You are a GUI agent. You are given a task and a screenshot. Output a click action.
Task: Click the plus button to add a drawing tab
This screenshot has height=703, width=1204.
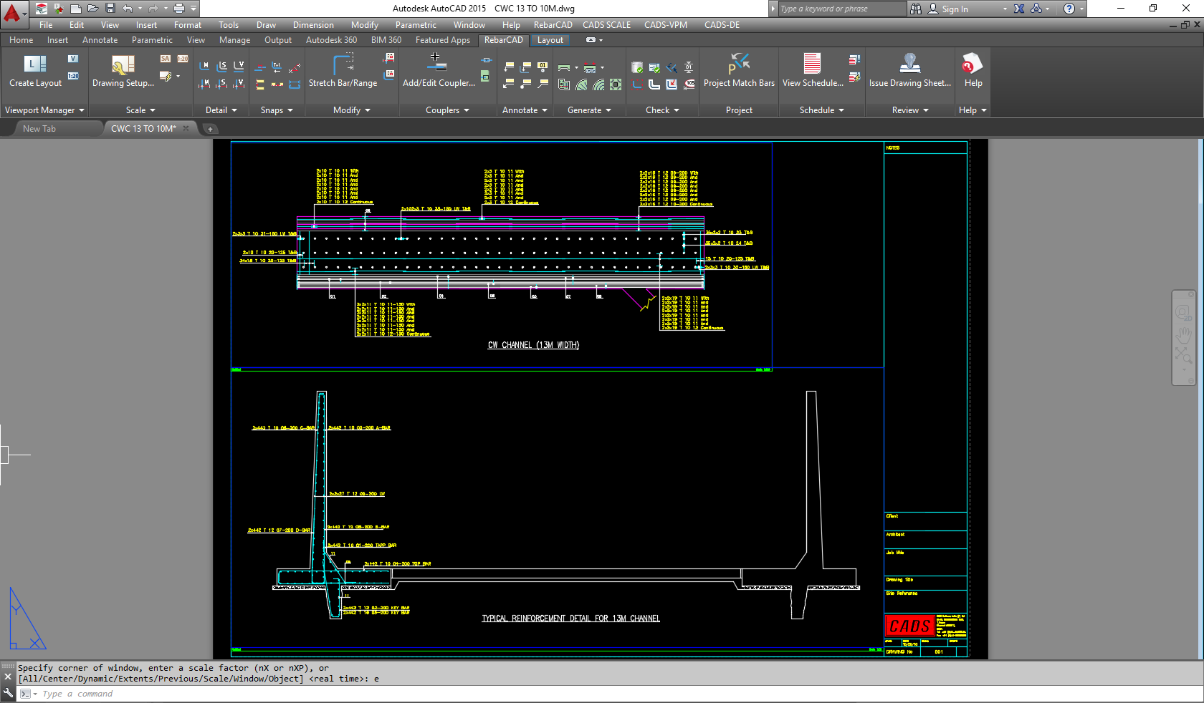click(x=210, y=129)
